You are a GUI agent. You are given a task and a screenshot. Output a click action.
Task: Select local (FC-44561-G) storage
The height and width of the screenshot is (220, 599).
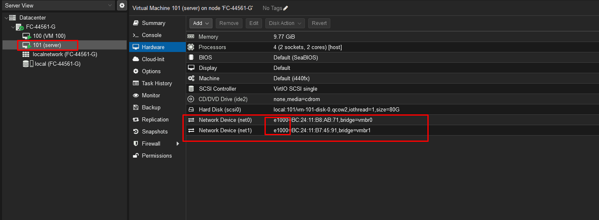click(57, 64)
